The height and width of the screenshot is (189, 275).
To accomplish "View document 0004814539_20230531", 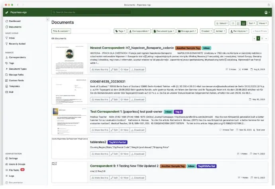I will click(124, 99).
